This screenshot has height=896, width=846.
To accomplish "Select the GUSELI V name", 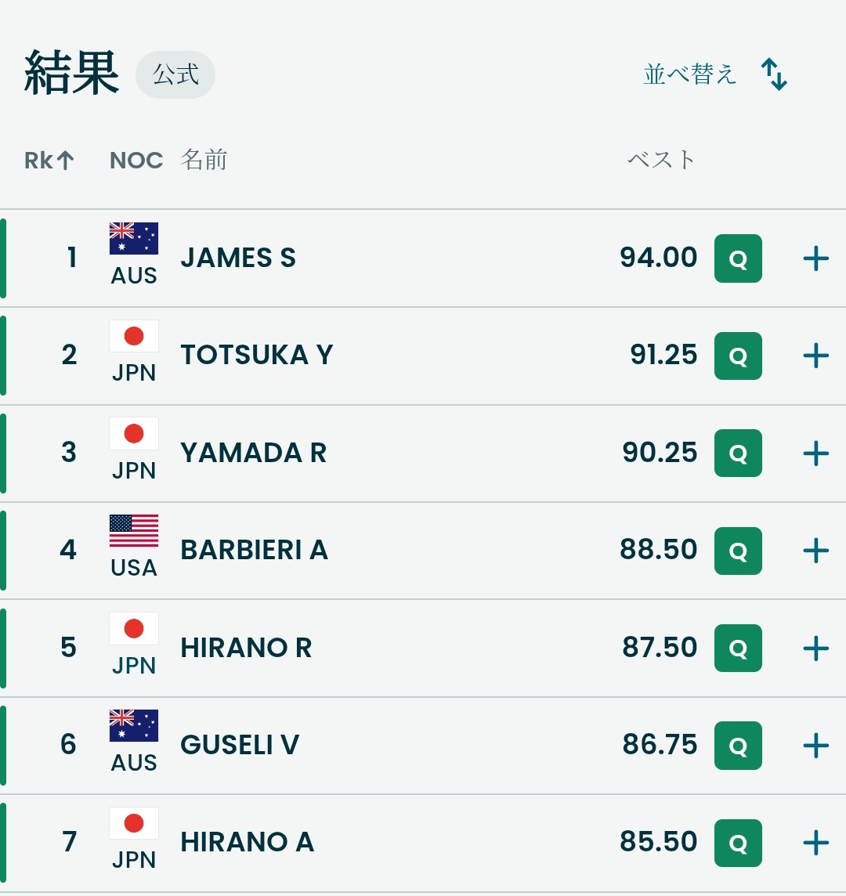I will [x=240, y=745].
